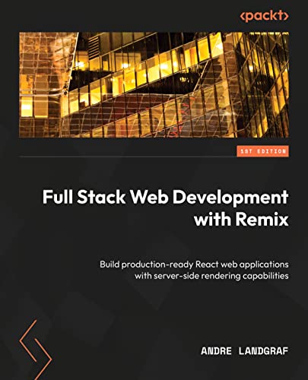The height and width of the screenshot is (380, 308).
Task: Click the title line 'Full Stack Web Development'
Action: click(165, 197)
